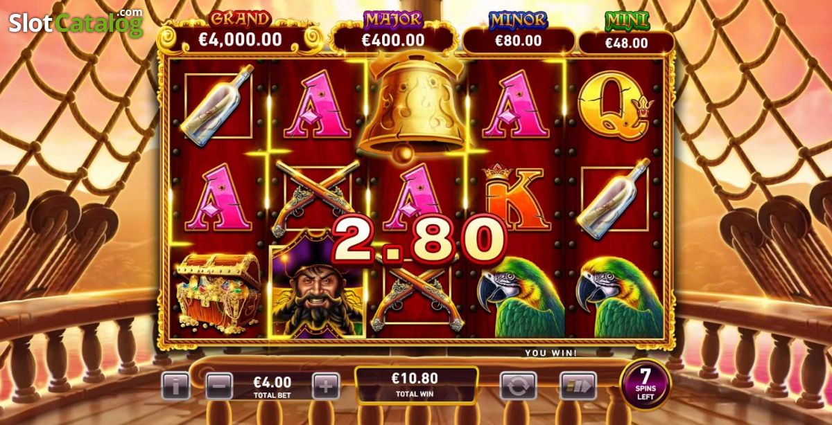
Task: Click the autoplay circular arrows button
Action: coord(518,386)
